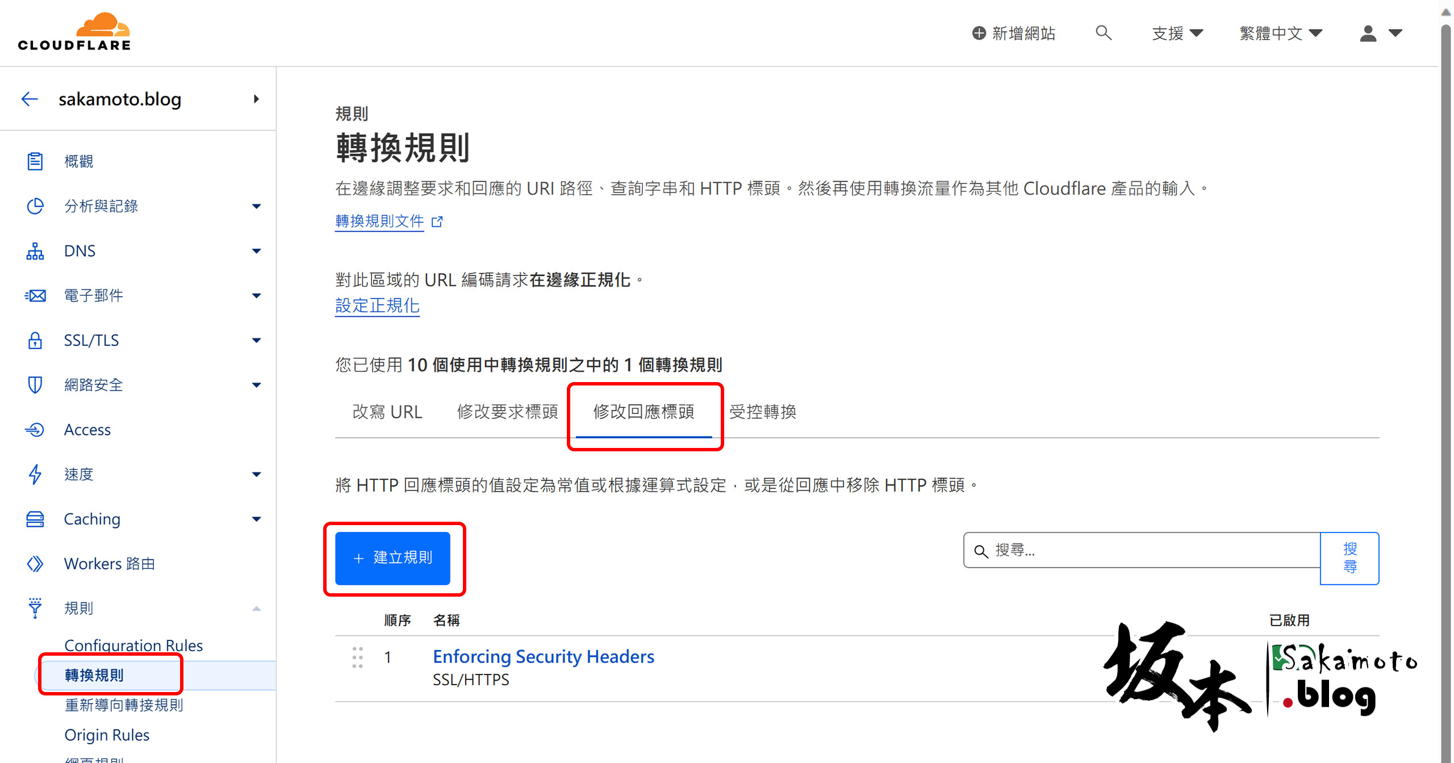Open the Enforcing Security Headers rule
Screen dimensions: 1454x763
544,656
